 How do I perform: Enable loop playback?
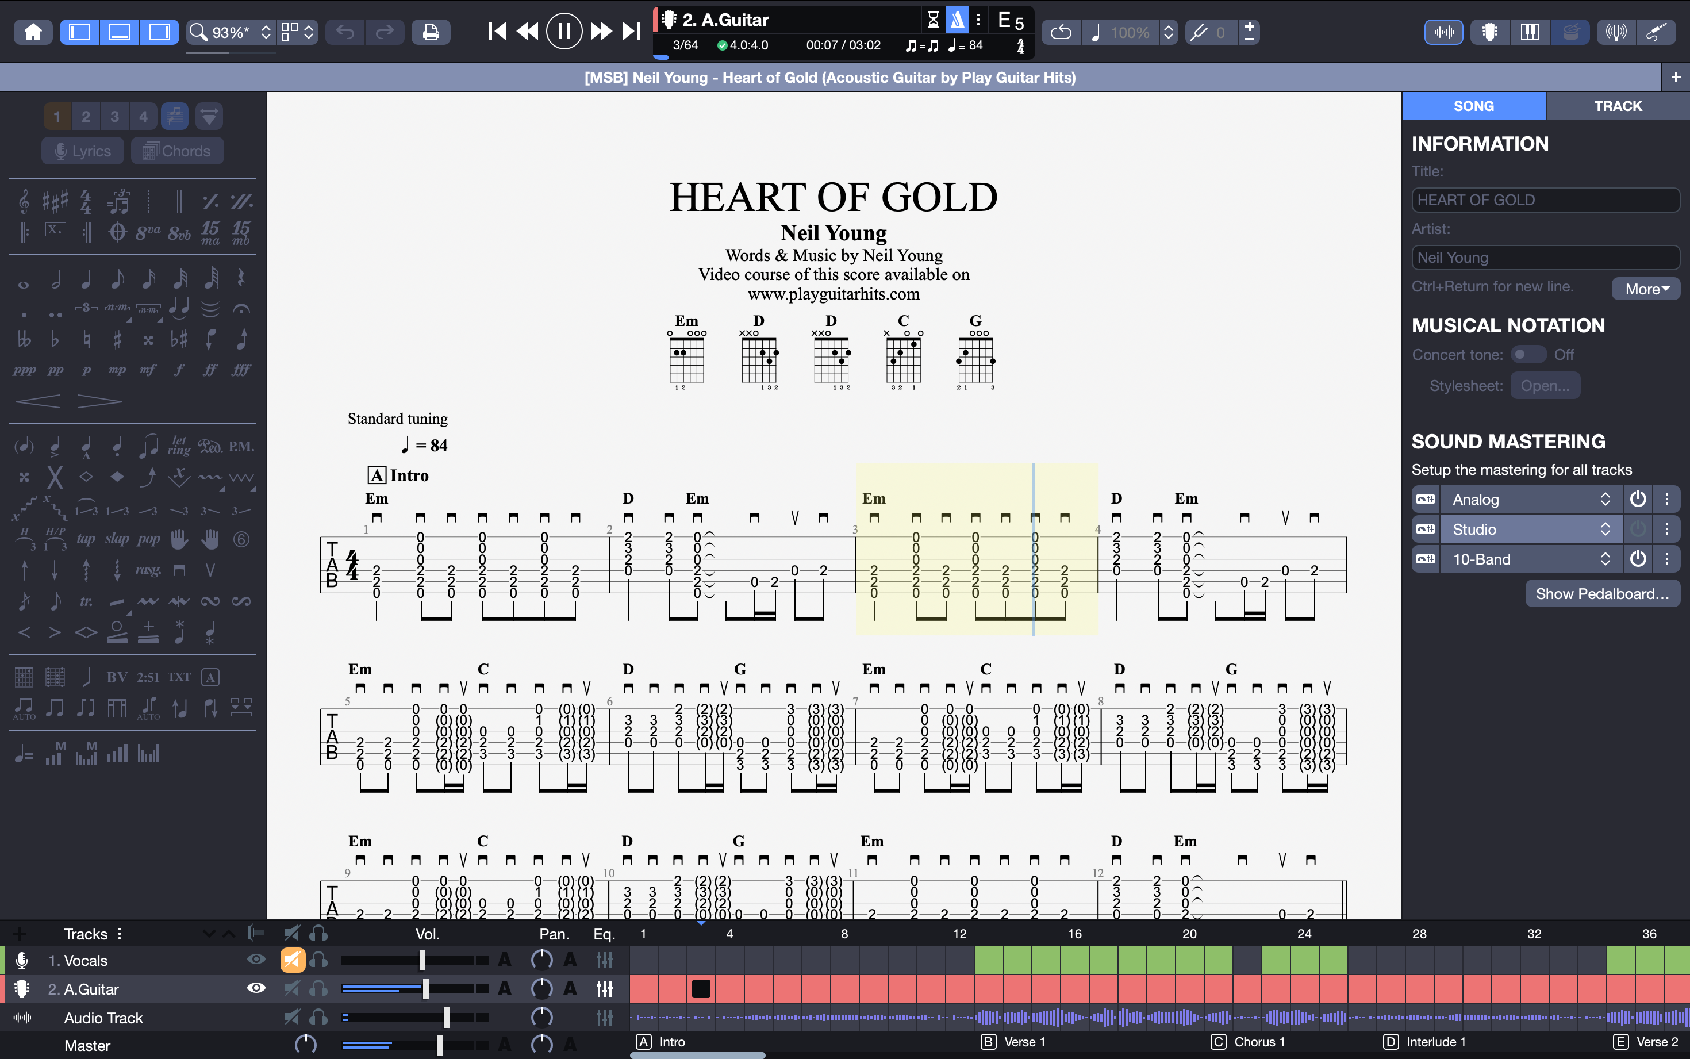coord(1061,32)
